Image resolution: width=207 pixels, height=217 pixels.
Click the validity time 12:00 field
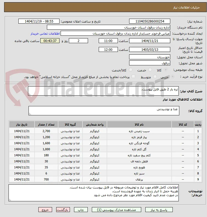pos(108,49)
